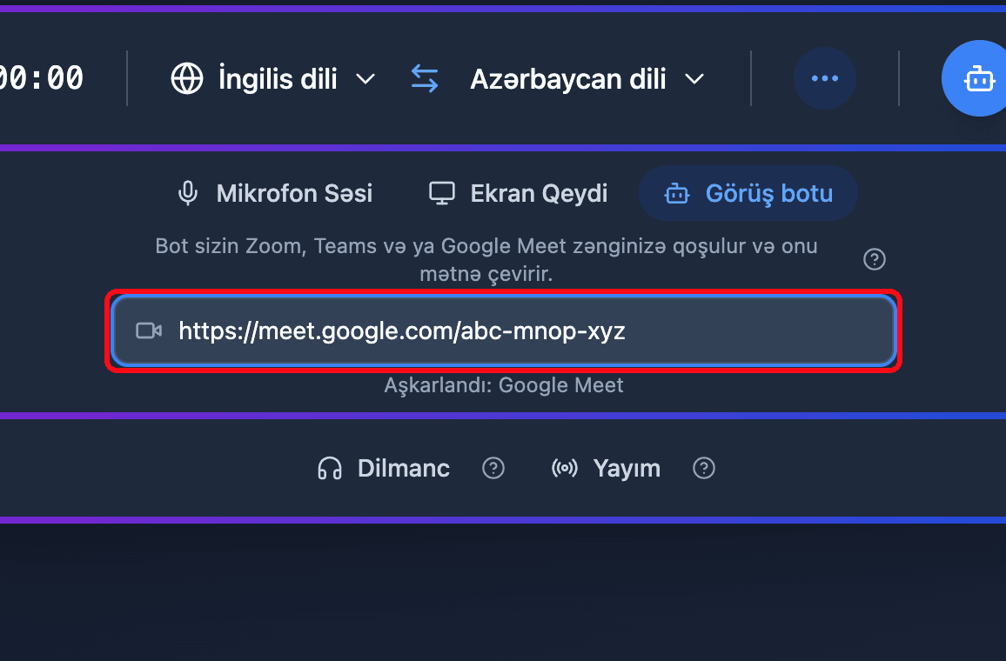Toggle the Yayım broadcast option
The height and width of the screenshot is (661, 1006).
coord(606,468)
